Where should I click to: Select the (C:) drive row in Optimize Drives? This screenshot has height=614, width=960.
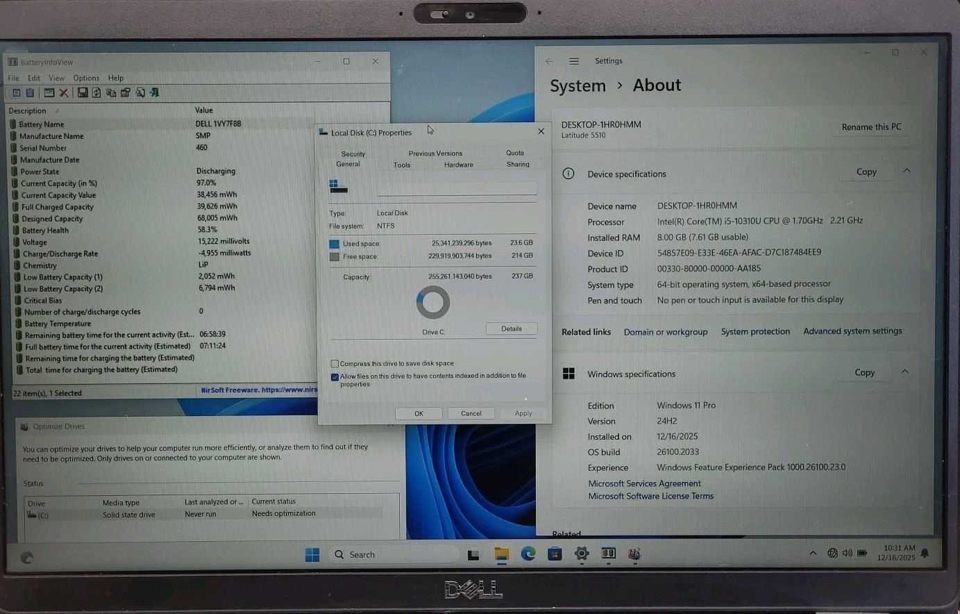205,515
